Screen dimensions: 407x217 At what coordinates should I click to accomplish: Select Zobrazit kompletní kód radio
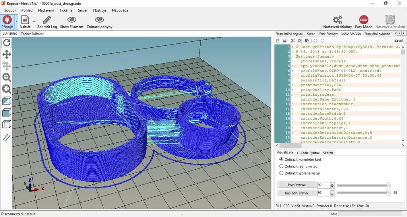pyautogui.click(x=281, y=159)
